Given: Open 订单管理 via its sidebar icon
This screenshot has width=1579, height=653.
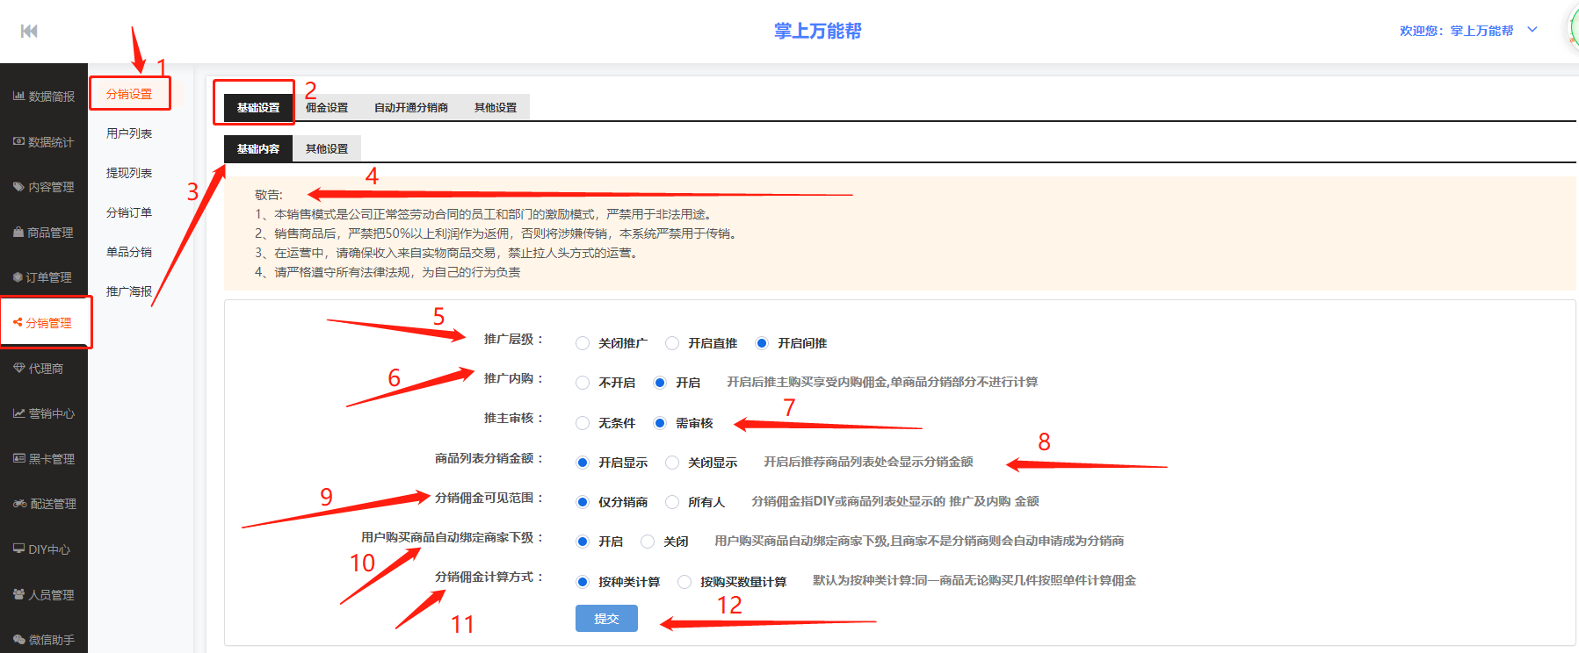Looking at the screenshot, I should [18, 277].
